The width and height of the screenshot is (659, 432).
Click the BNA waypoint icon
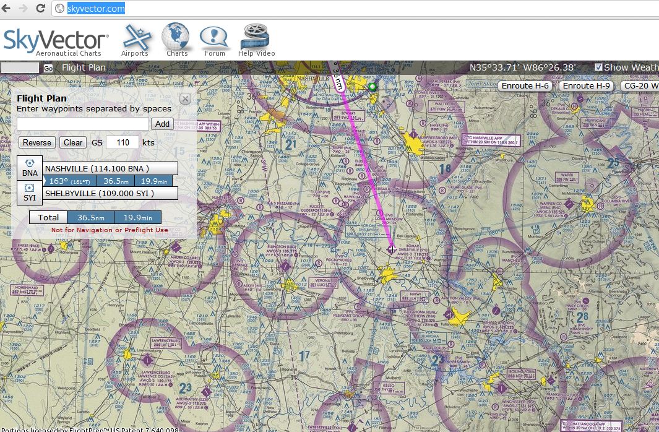click(30, 168)
